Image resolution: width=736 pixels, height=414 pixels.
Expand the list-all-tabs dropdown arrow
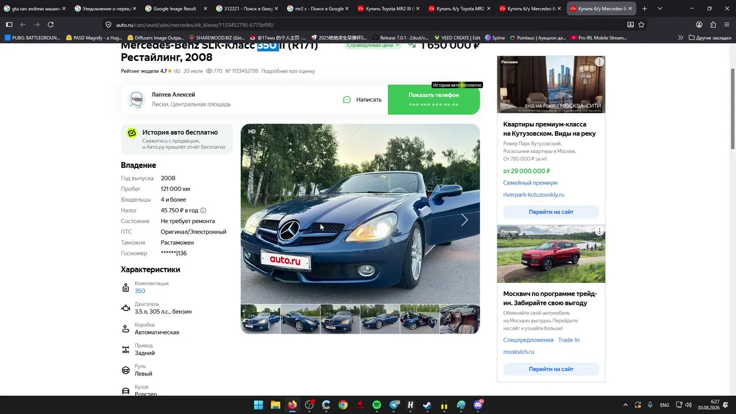[x=660, y=9]
